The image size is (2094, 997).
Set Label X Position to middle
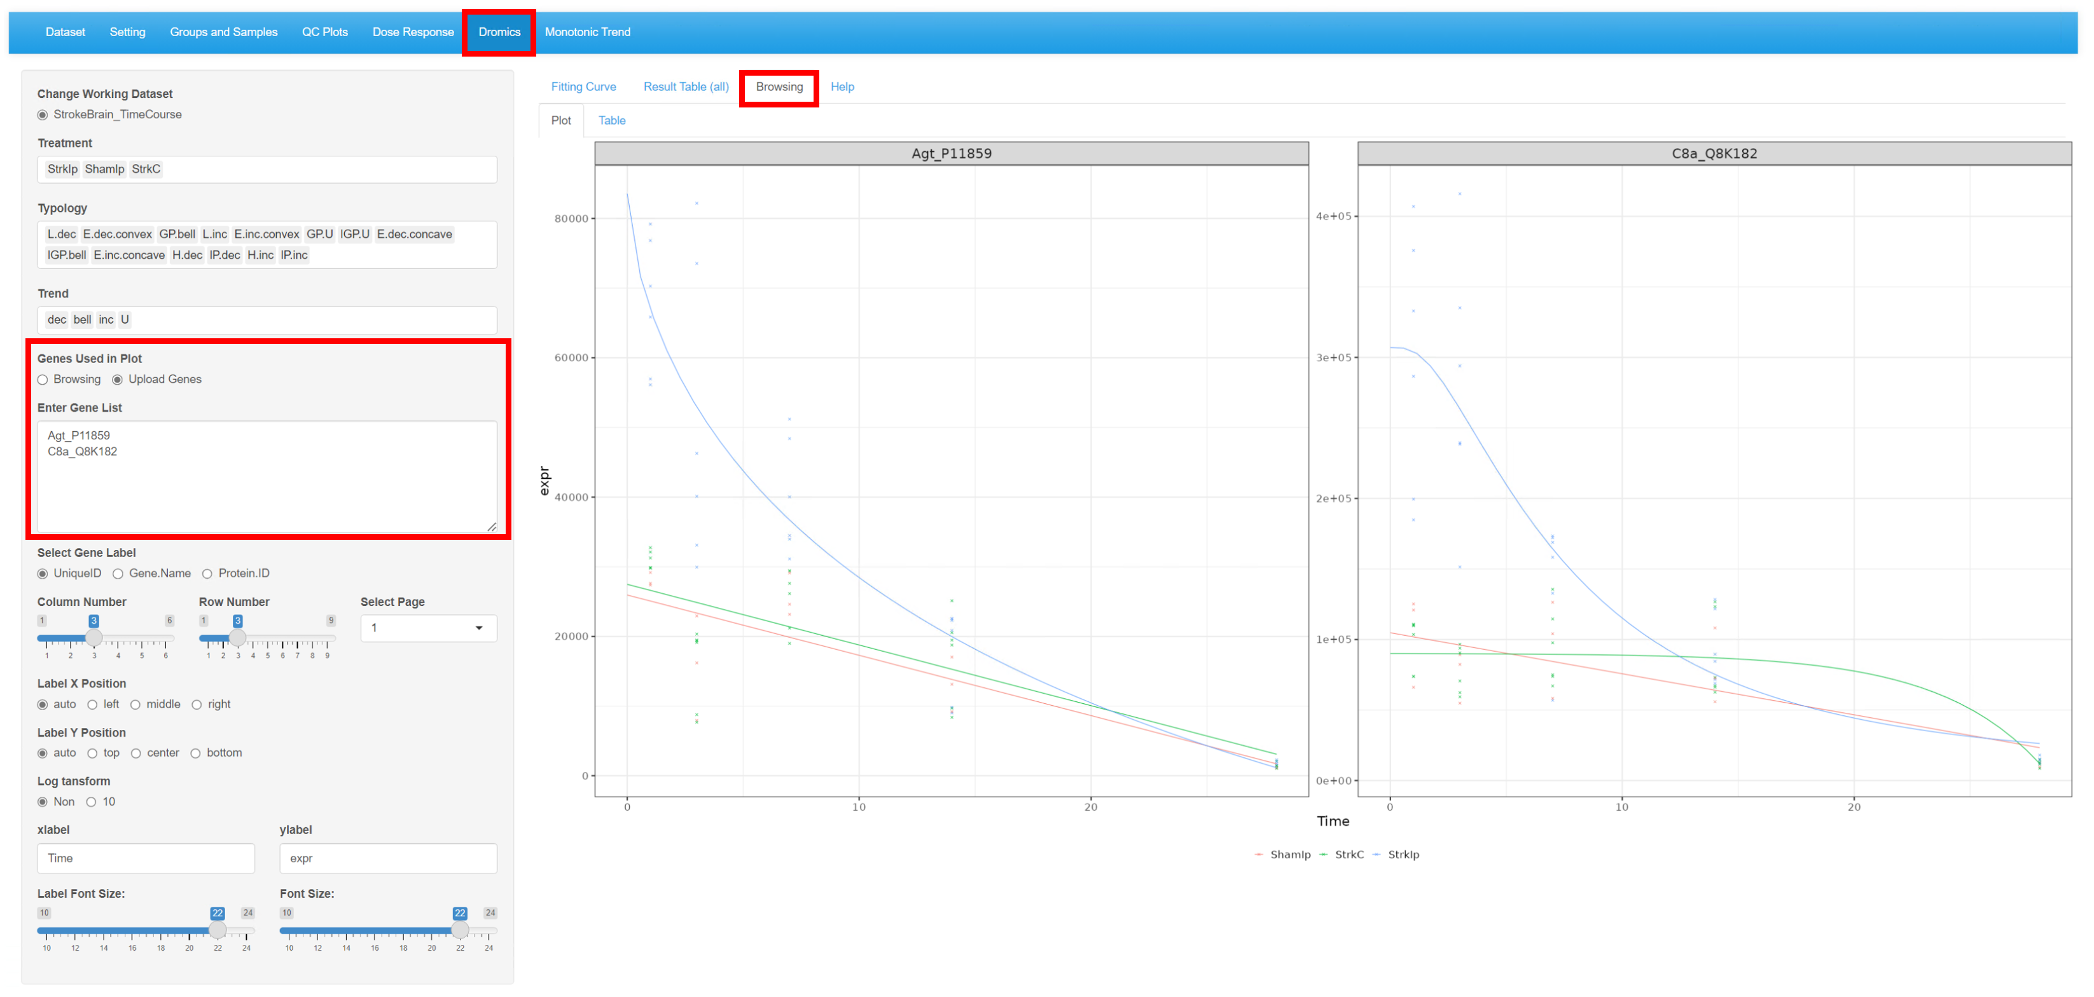click(135, 705)
